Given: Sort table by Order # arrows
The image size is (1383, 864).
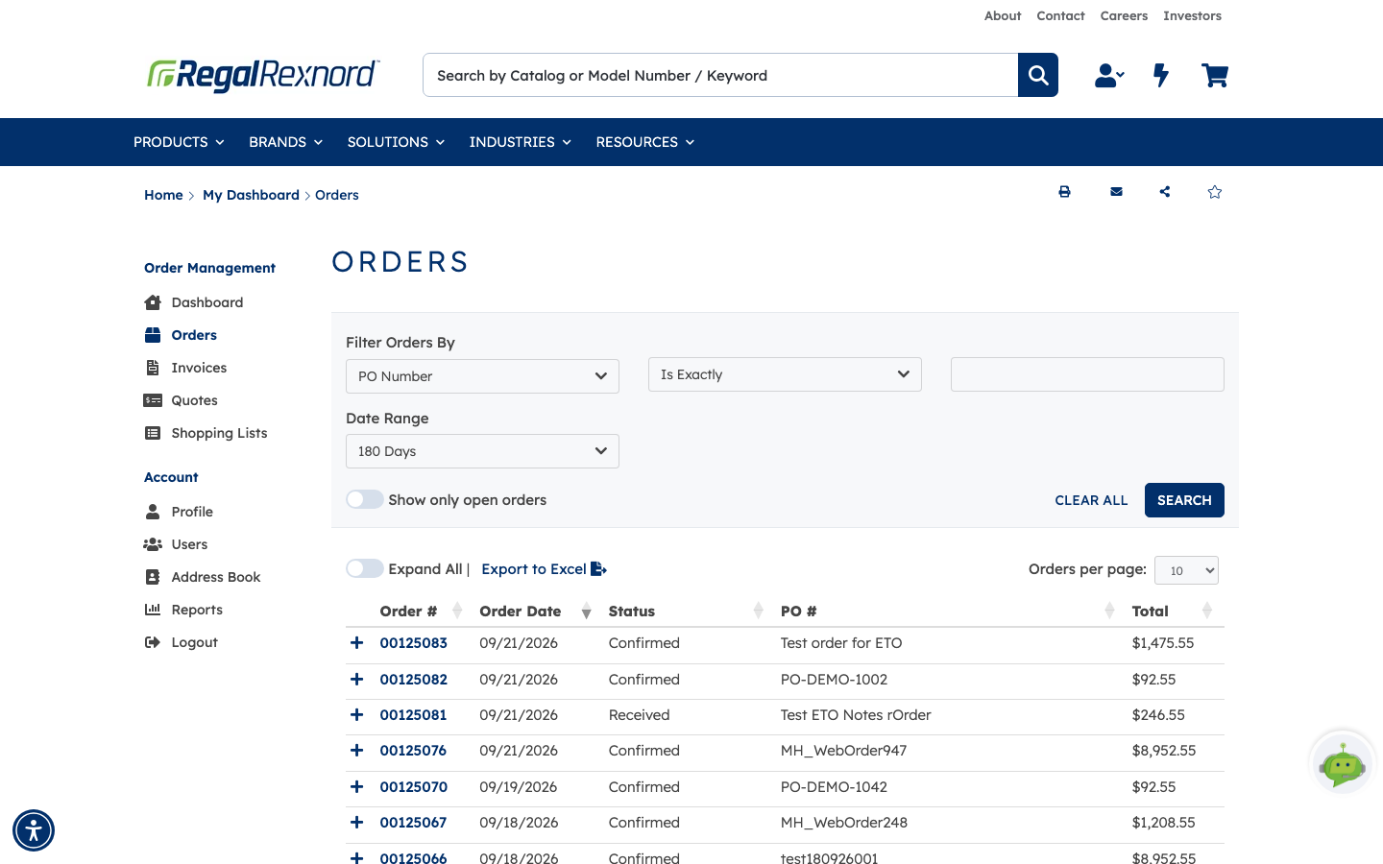Looking at the screenshot, I should pos(457,611).
